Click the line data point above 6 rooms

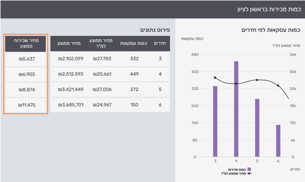(278, 86)
